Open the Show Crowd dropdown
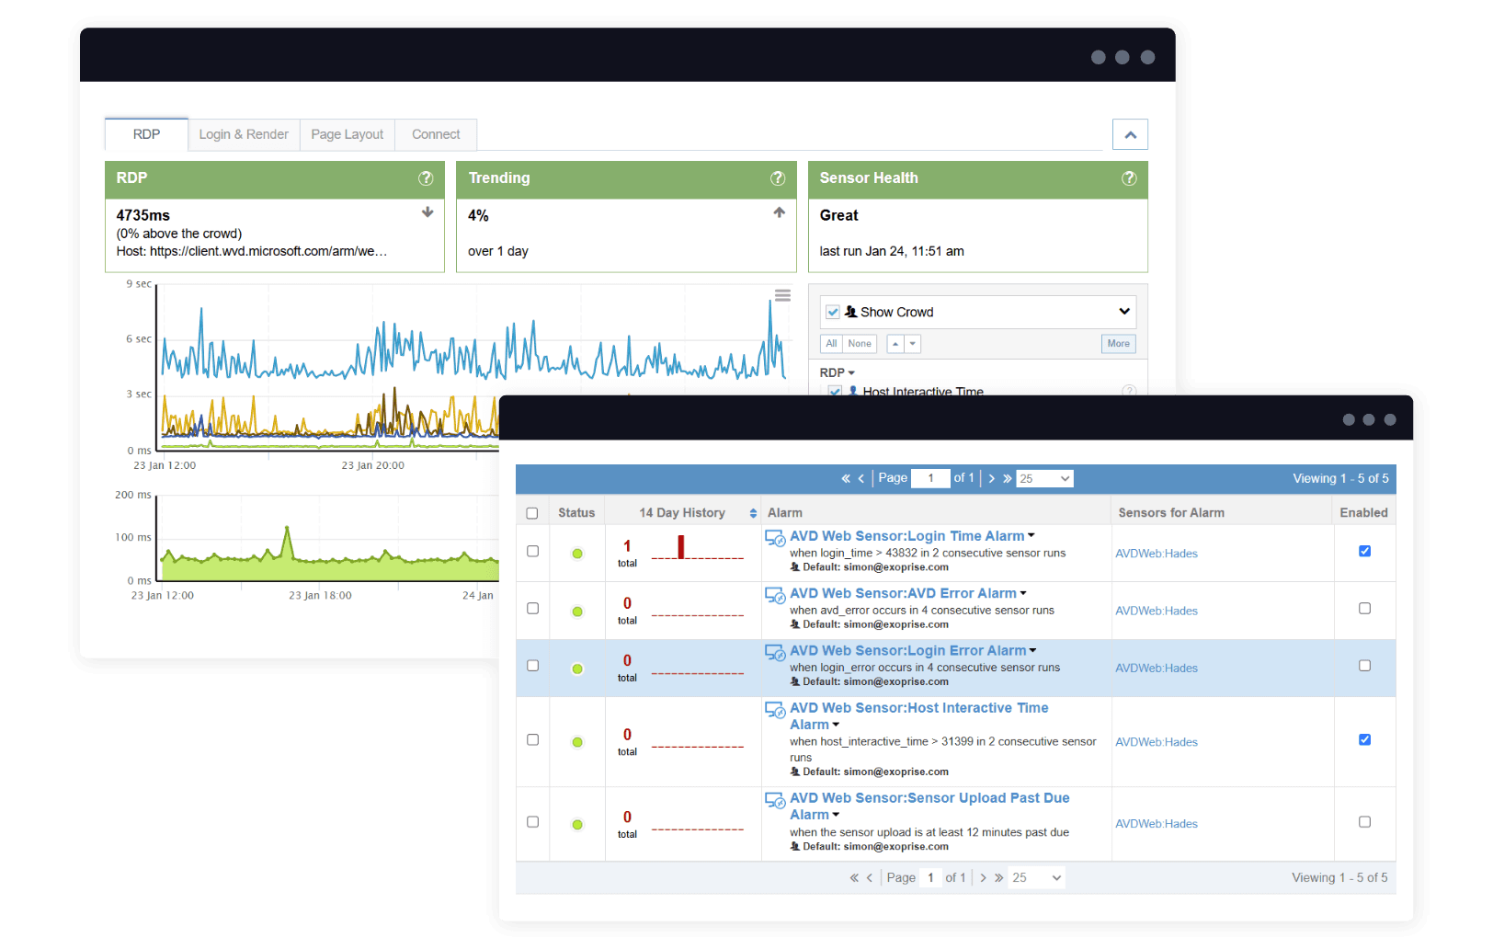Screen dimensions: 1493x949 pyautogui.click(x=1123, y=312)
